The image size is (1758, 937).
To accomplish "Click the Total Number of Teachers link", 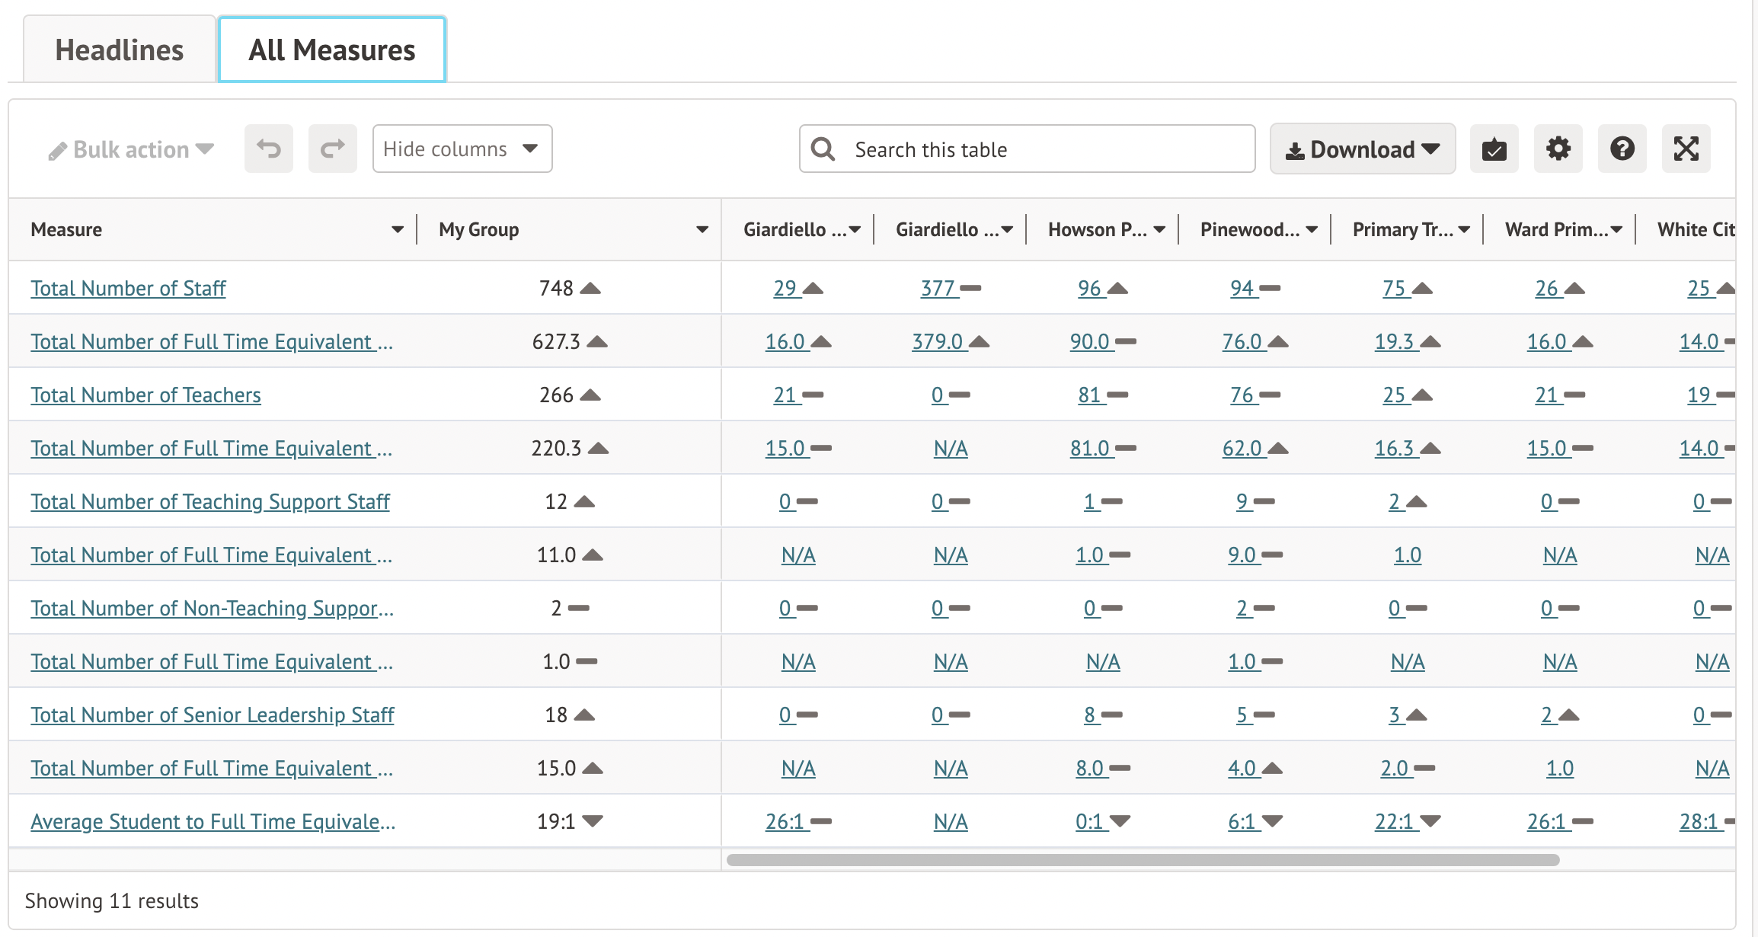I will click(145, 395).
